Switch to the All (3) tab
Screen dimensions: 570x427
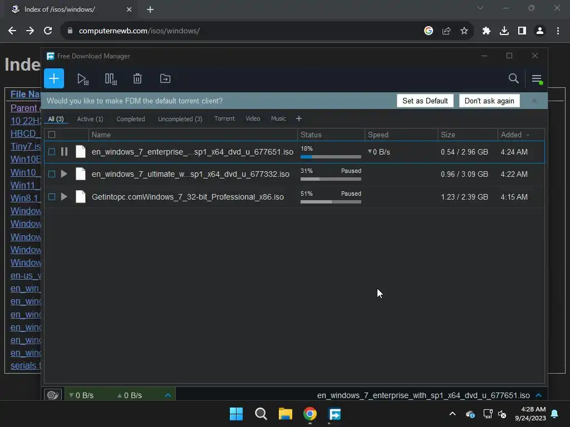[56, 119]
